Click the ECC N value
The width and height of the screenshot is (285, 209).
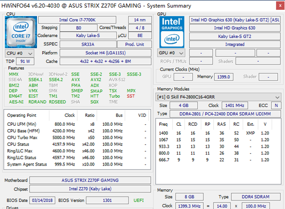pyautogui.click(x=276, y=105)
